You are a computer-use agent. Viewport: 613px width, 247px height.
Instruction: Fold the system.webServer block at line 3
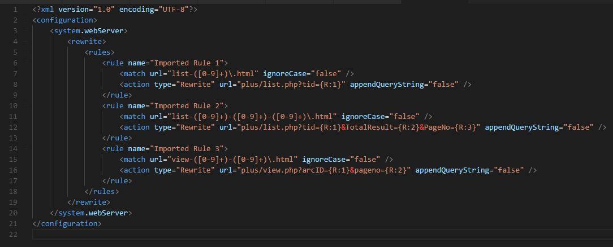(26, 31)
